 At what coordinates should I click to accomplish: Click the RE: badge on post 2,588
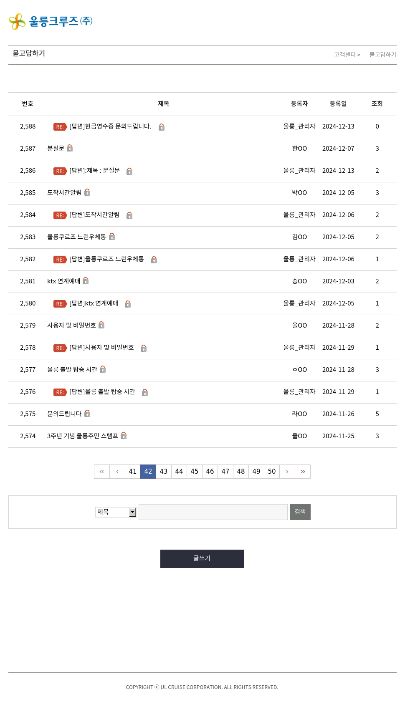pos(60,127)
